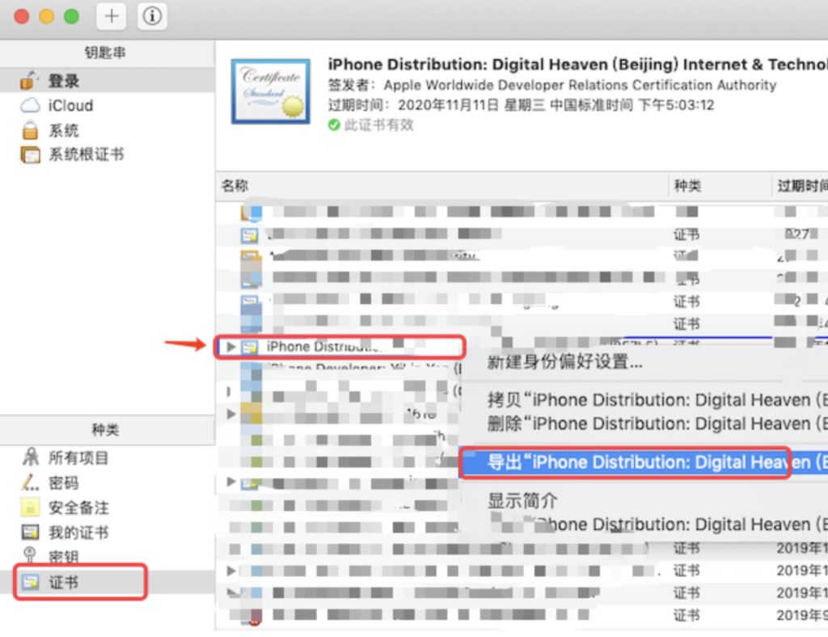Viewport: 828px width, 637px height.
Task: Show 密码 category
Action: [x=108, y=483]
